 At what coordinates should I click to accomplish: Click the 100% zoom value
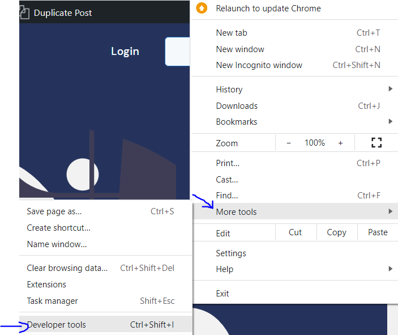point(315,143)
